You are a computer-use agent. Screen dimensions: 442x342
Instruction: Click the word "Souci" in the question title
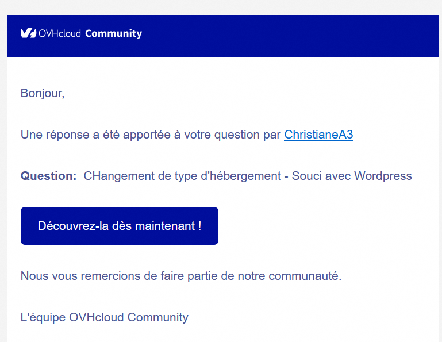click(307, 176)
